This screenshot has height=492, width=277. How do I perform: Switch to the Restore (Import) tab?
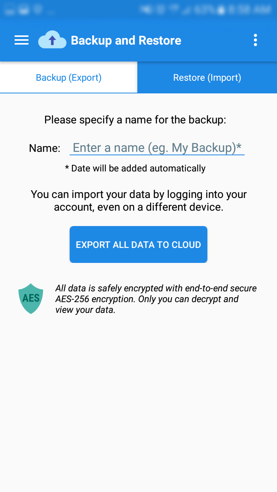click(207, 77)
